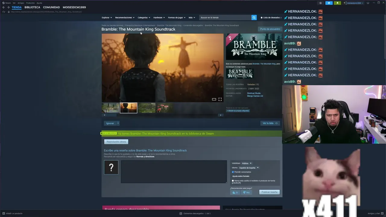Open the Steam announcements megaphone icon

[x=329, y=3]
